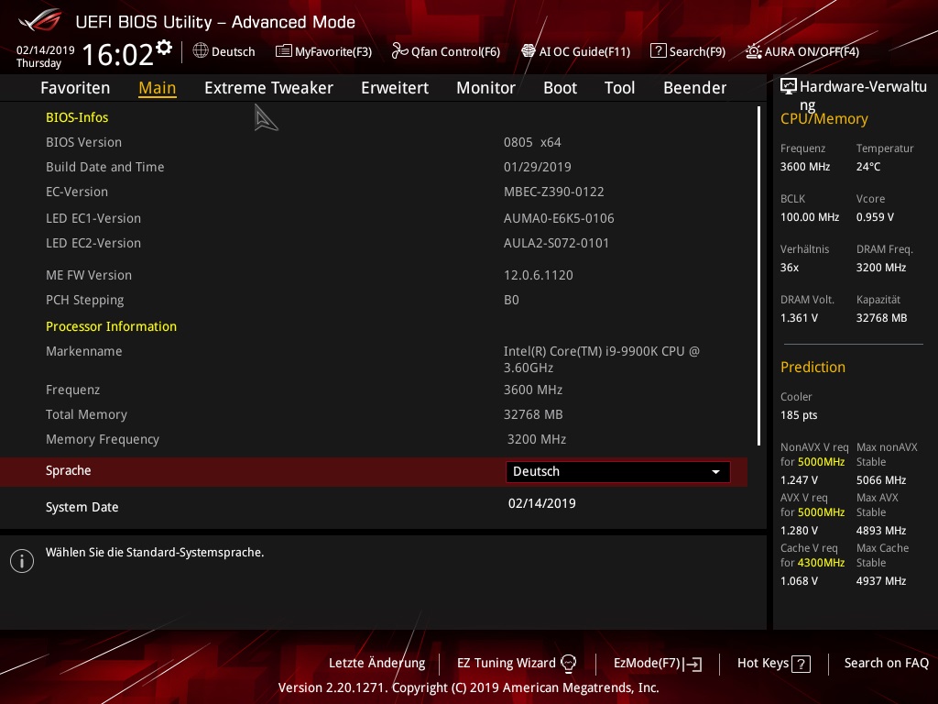Click the EZ Tuning Wizard lightbulb icon

point(568,663)
